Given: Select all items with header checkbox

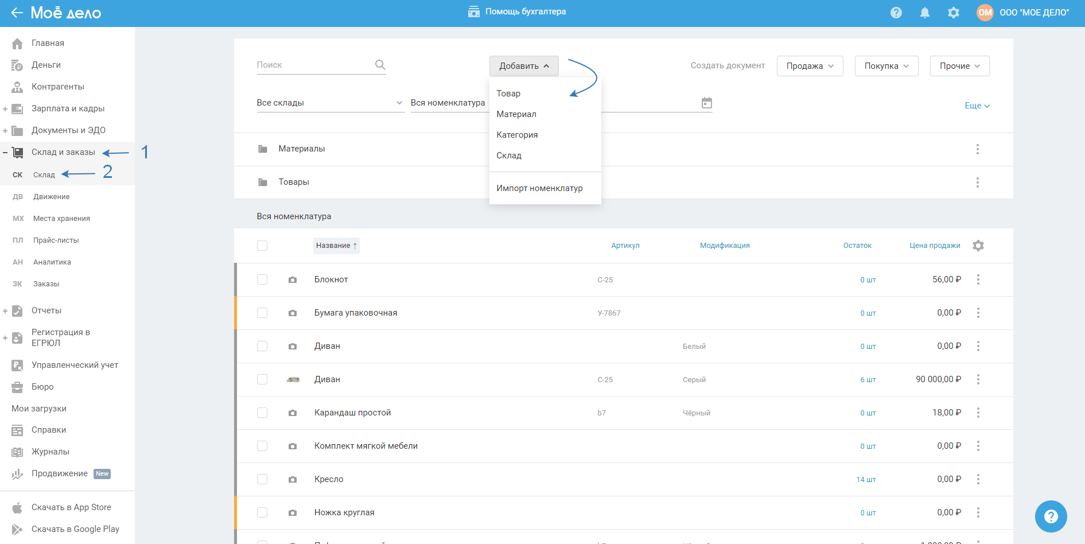Looking at the screenshot, I should (262, 246).
